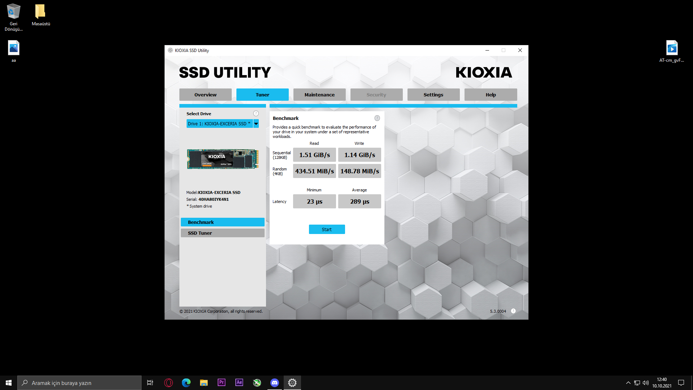
Task: Click help icon next to Select Drive
Action: tap(256, 113)
